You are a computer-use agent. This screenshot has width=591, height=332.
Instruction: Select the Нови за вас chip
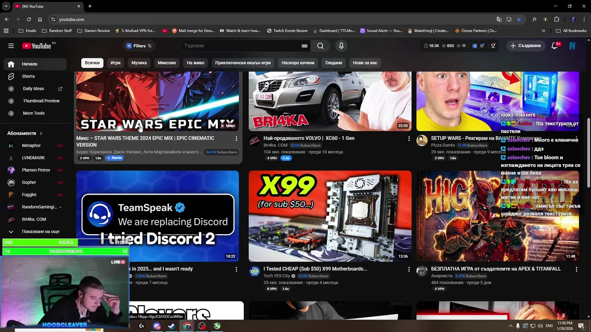[365, 63]
